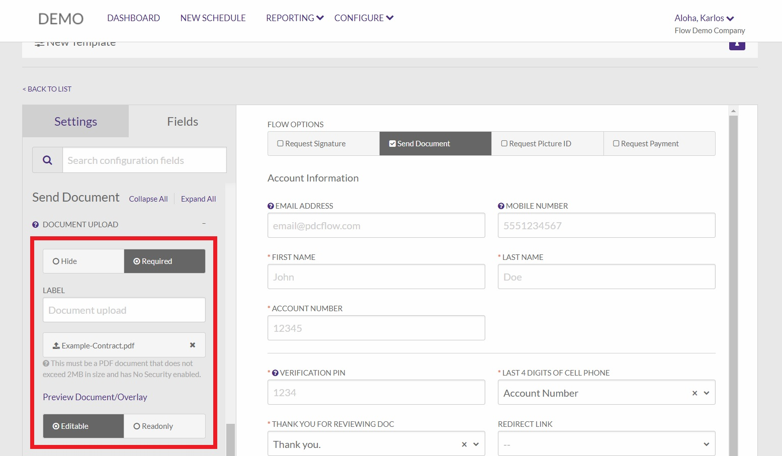The height and width of the screenshot is (456, 782).
Task: Click the EMAIL ADDRESS input field
Action: tap(376, 225)
